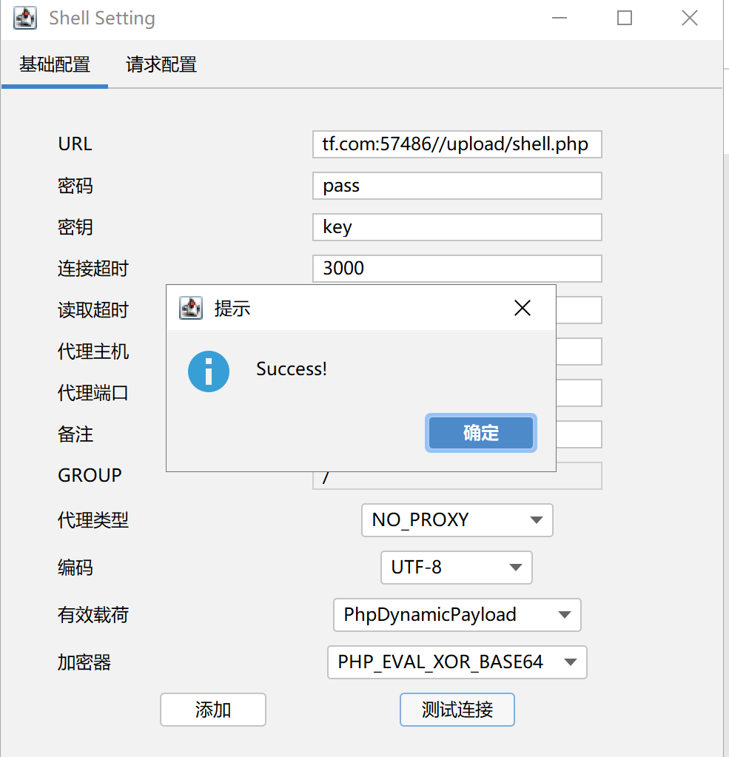The width and height of the screenshot is (729, 757).
Task: Click the GROUP input field
Action: click(457, 480)
